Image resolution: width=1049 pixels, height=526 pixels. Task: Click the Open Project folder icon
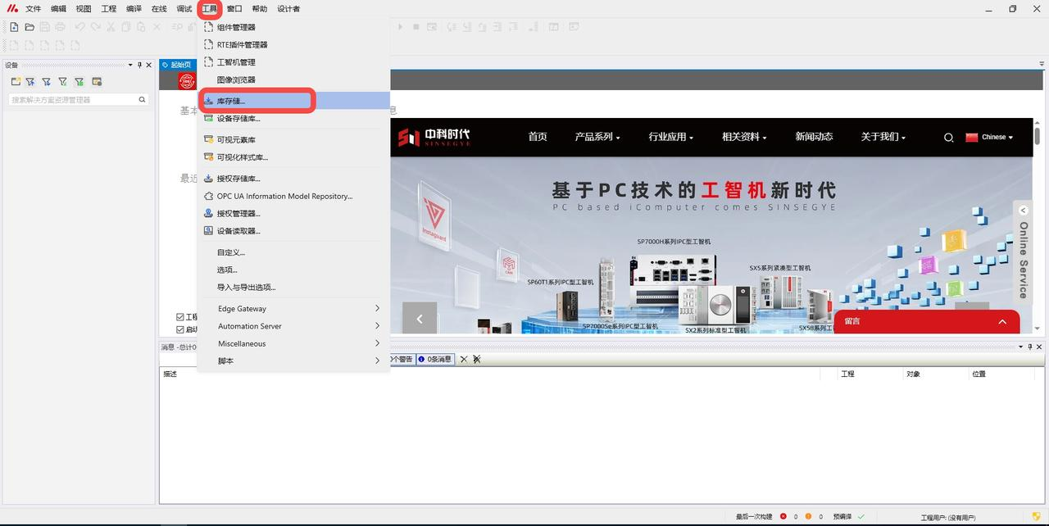pyautogui.click(x=30, y=27)
